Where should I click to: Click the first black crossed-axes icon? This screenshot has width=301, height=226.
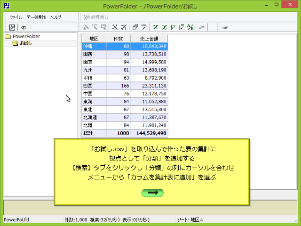coord(115,27)
